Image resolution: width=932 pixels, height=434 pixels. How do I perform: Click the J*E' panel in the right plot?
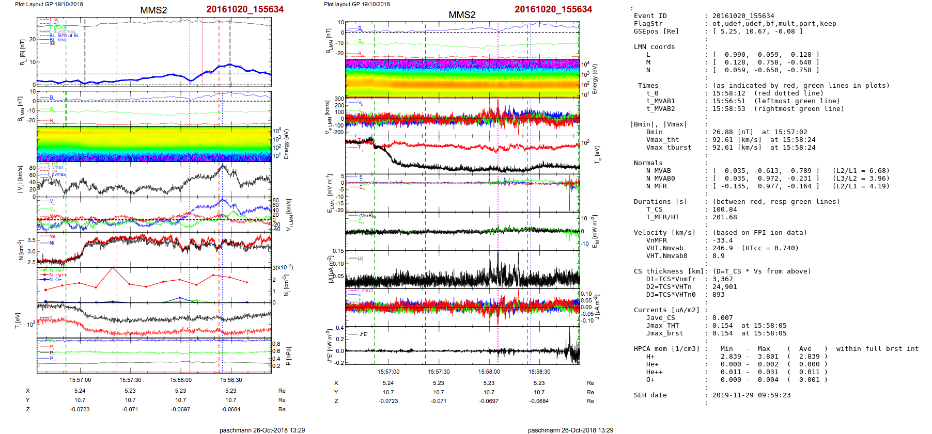pyautogui.click(x=462, y=346)
